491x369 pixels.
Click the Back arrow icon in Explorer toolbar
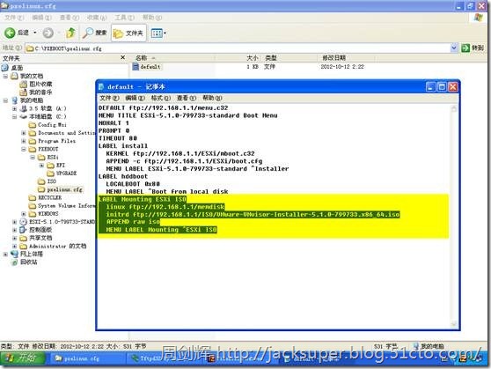point(10,33)
